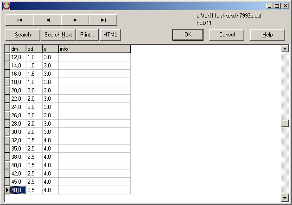The width and height of the screenshot is (292, 205).
Task: Confirm with the OK button
Action: [188, 35]
